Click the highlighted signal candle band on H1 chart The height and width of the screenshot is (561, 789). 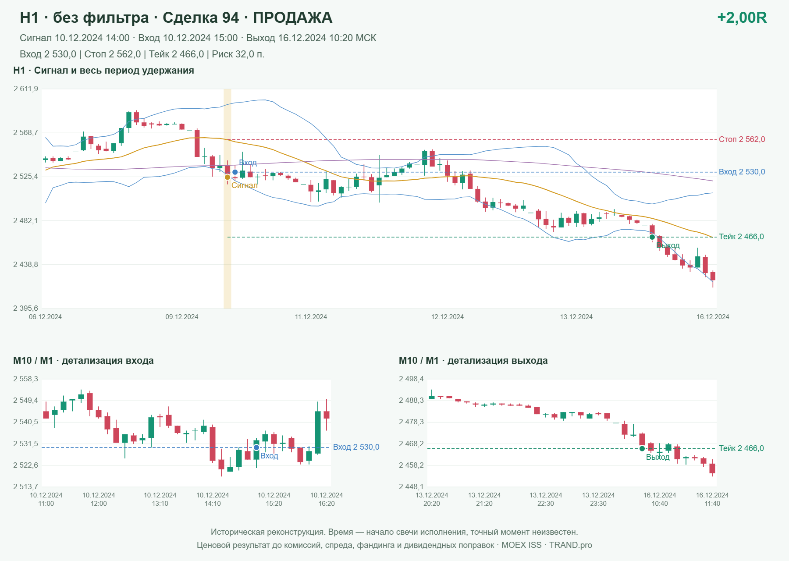coord(227,199)
